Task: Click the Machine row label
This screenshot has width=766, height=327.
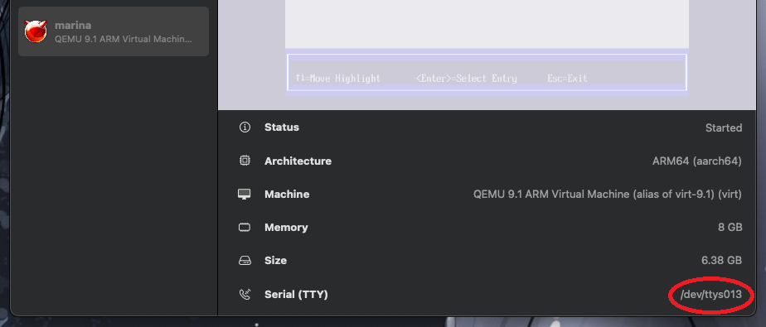Action: (287, 195)
